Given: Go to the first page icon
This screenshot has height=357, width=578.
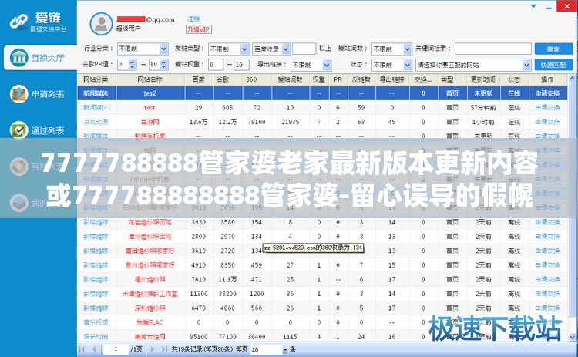Looking at the screenshot, I should pyautogui.click(x=82, y=349).
